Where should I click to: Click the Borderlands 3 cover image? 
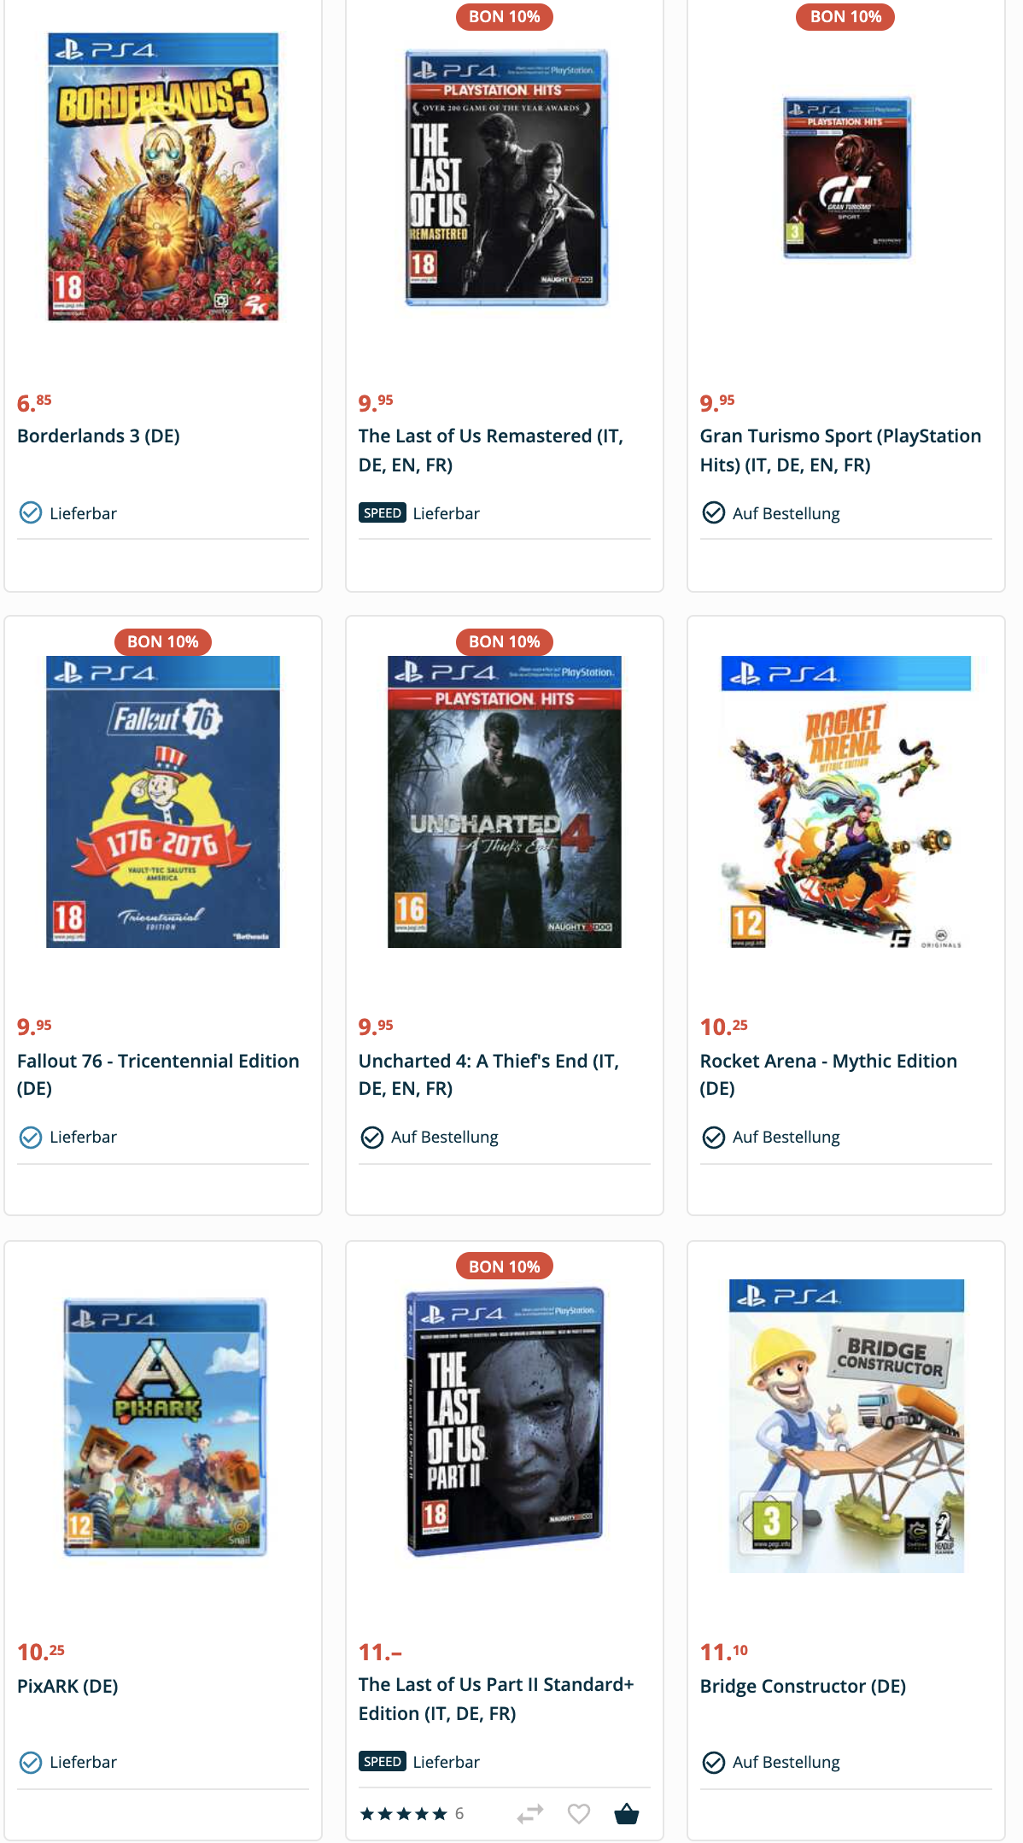(163, 177)
